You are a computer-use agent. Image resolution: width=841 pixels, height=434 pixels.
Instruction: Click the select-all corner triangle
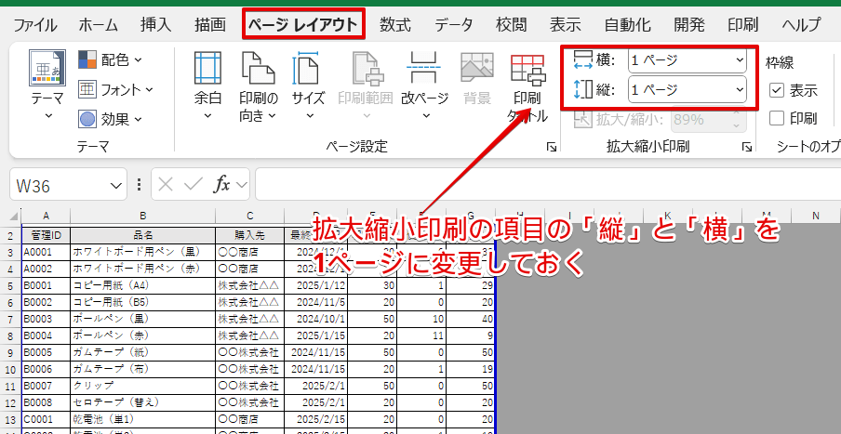12,217
